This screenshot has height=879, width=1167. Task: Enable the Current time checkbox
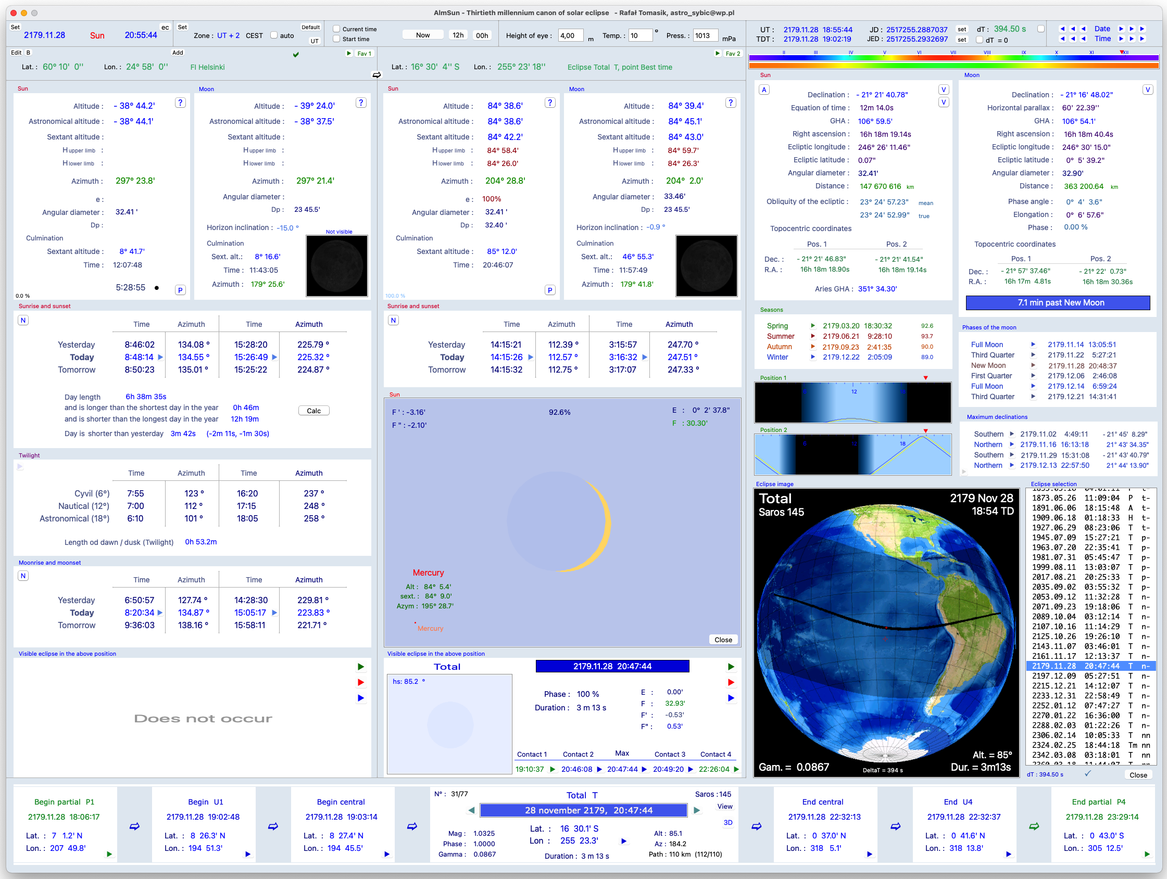pos(336,29)
